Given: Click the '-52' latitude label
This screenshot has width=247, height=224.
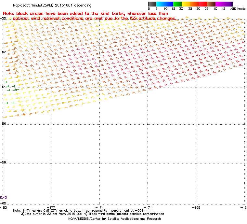Looking at the screenshot, I should (x=3, y=52).
